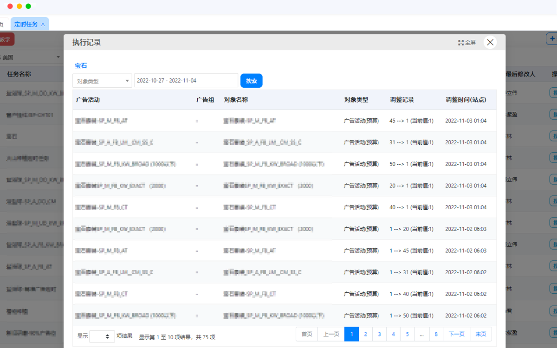This screenshot has height=348, width=557.
Task: Click the adjustment record 1 --> 31 (当前值:1)
Action: tap(411, 272)
